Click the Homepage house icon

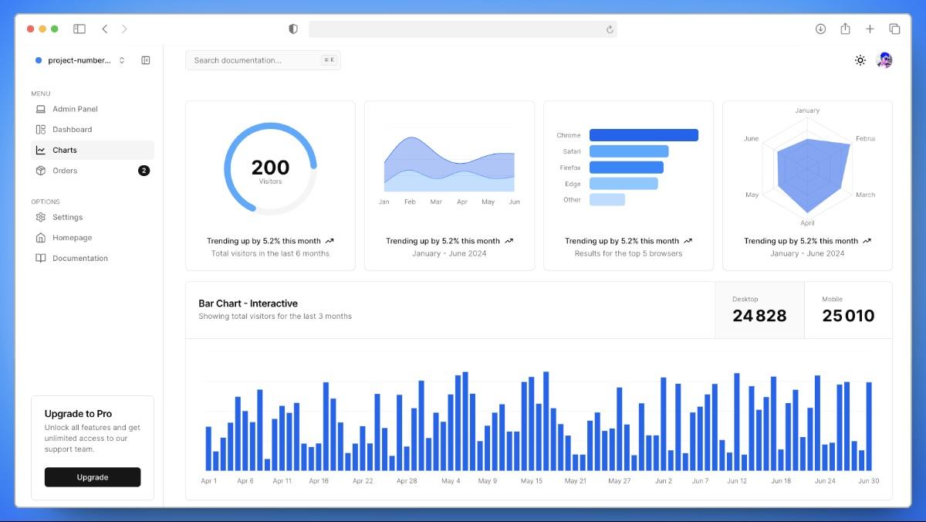click(41, 238)
